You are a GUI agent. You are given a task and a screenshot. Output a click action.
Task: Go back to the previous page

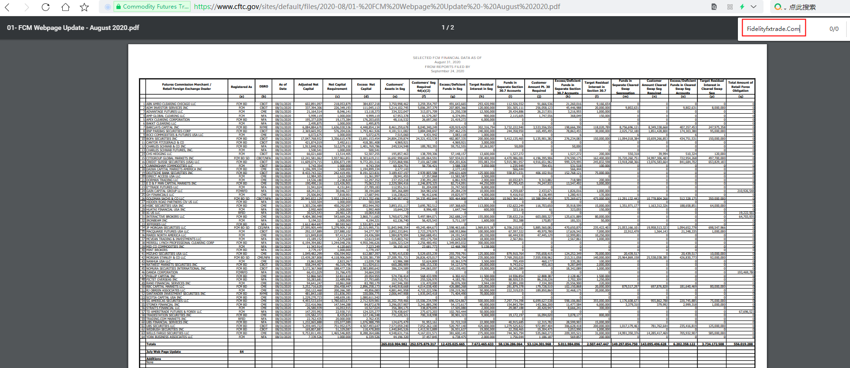[7, 7]
